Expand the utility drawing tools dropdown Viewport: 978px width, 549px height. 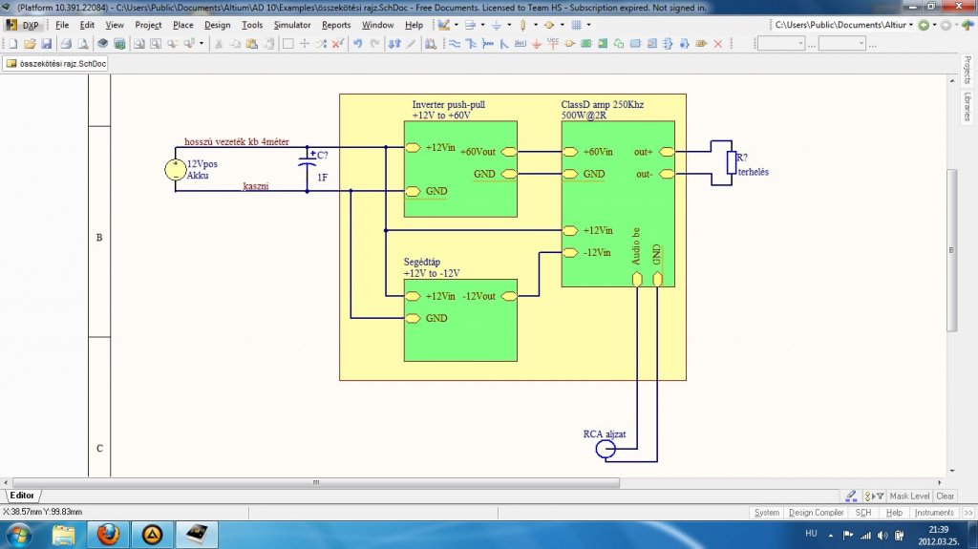pyautogui.click(x=457, y=25)
